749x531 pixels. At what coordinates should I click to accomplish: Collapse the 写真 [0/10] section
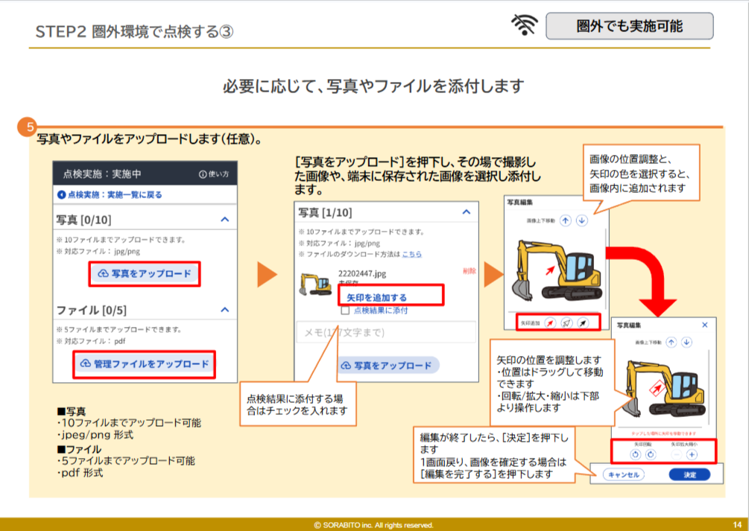tap(224, 220)
